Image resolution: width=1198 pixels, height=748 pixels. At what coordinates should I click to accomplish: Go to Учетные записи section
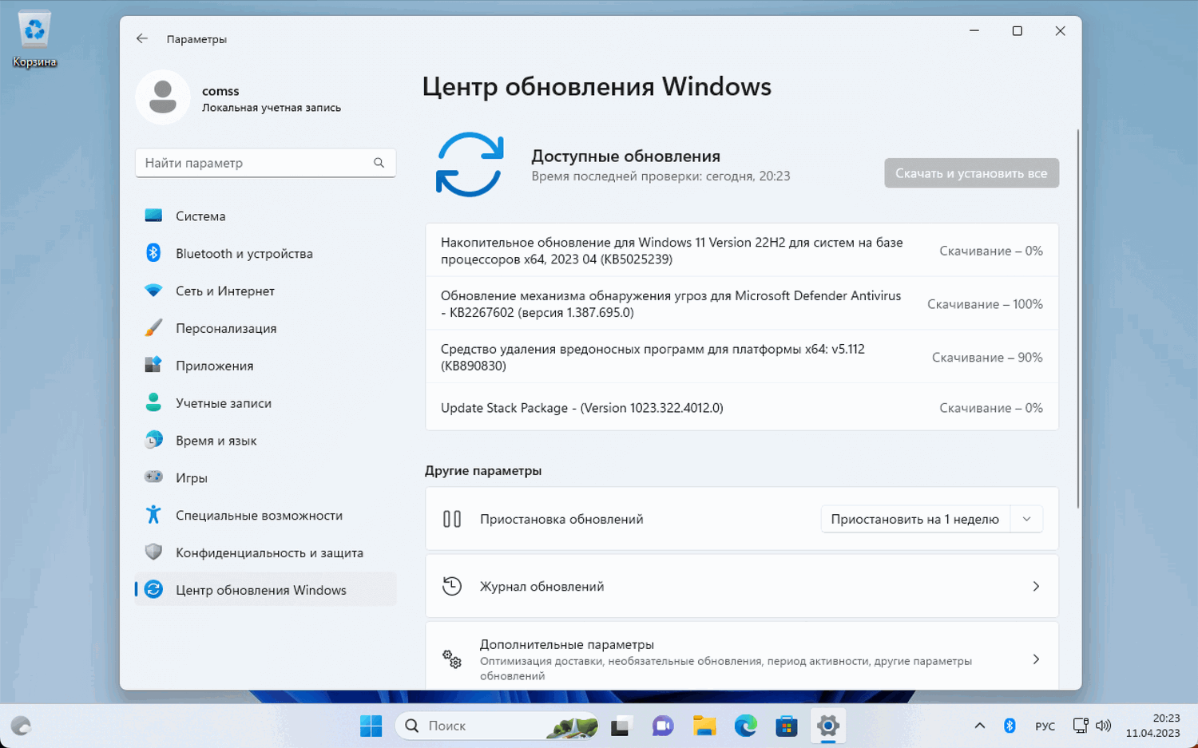[x=266, y=403]
